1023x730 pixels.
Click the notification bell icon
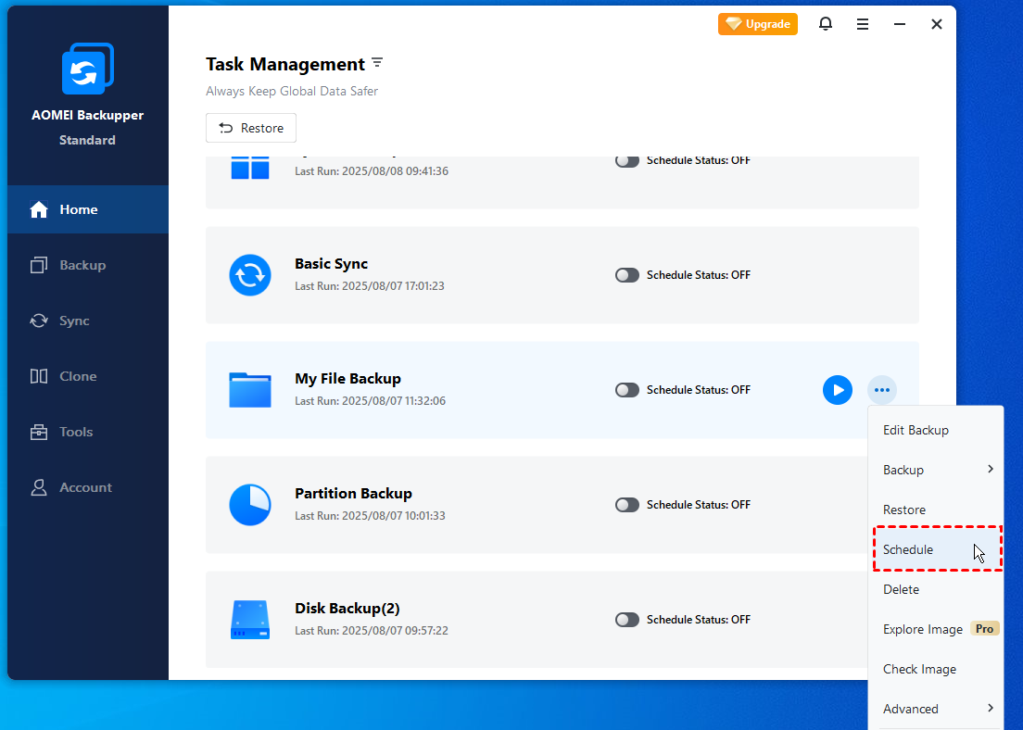coord(826,24)
